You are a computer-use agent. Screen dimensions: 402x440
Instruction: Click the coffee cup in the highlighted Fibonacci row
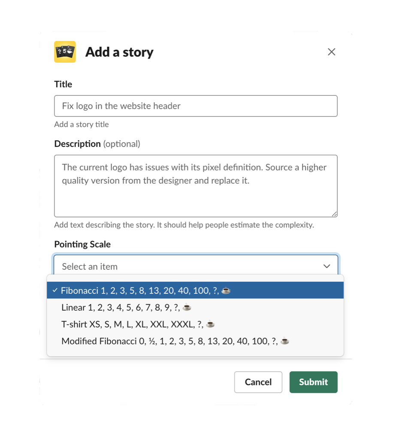click(x=226, y=291)
